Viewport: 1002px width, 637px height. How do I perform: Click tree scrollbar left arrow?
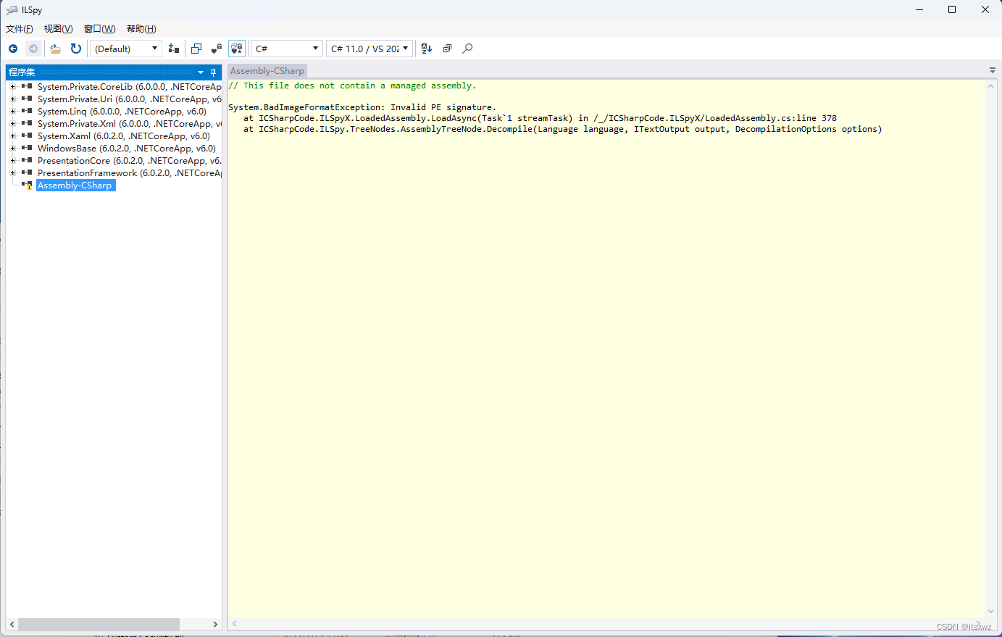12,625
